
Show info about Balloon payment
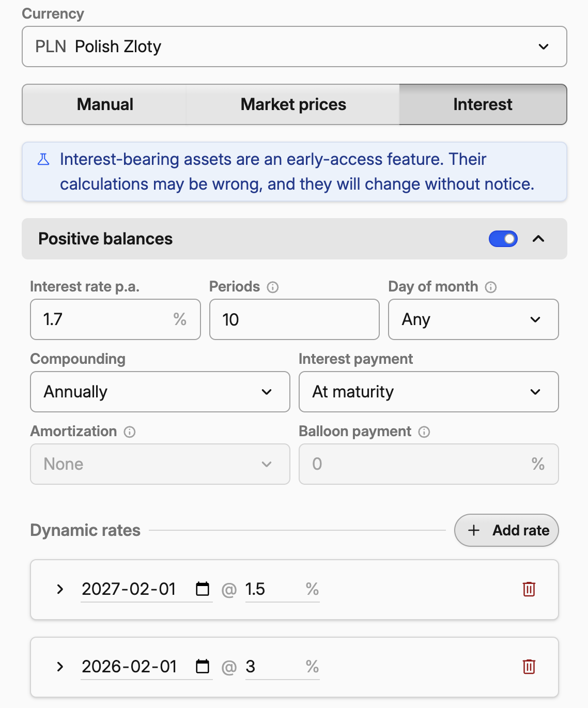(x=424, y=432)
